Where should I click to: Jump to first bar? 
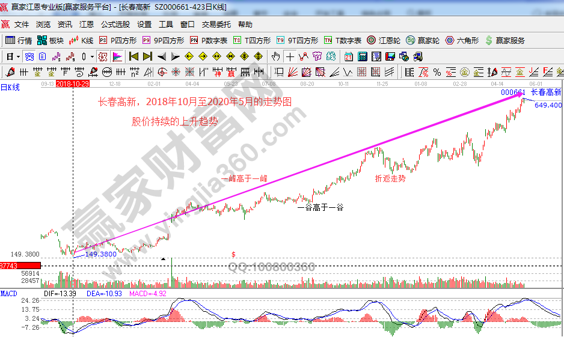pos(134,56)
